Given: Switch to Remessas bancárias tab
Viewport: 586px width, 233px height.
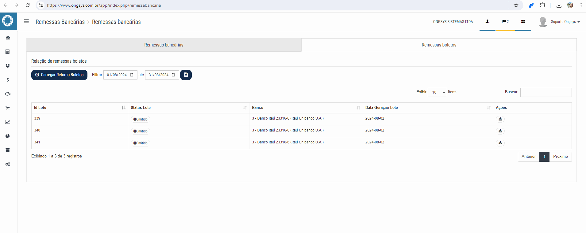Looking at the screenshot, I should pos(164,45).
